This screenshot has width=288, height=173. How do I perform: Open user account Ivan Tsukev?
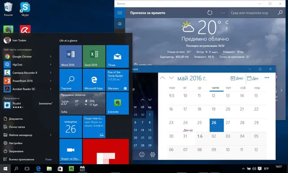coord(15,40)
